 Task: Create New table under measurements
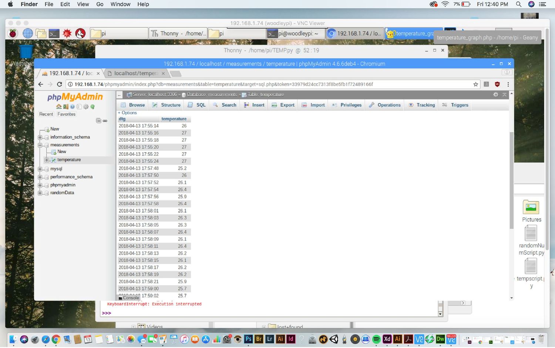click(x=62, y=152)
